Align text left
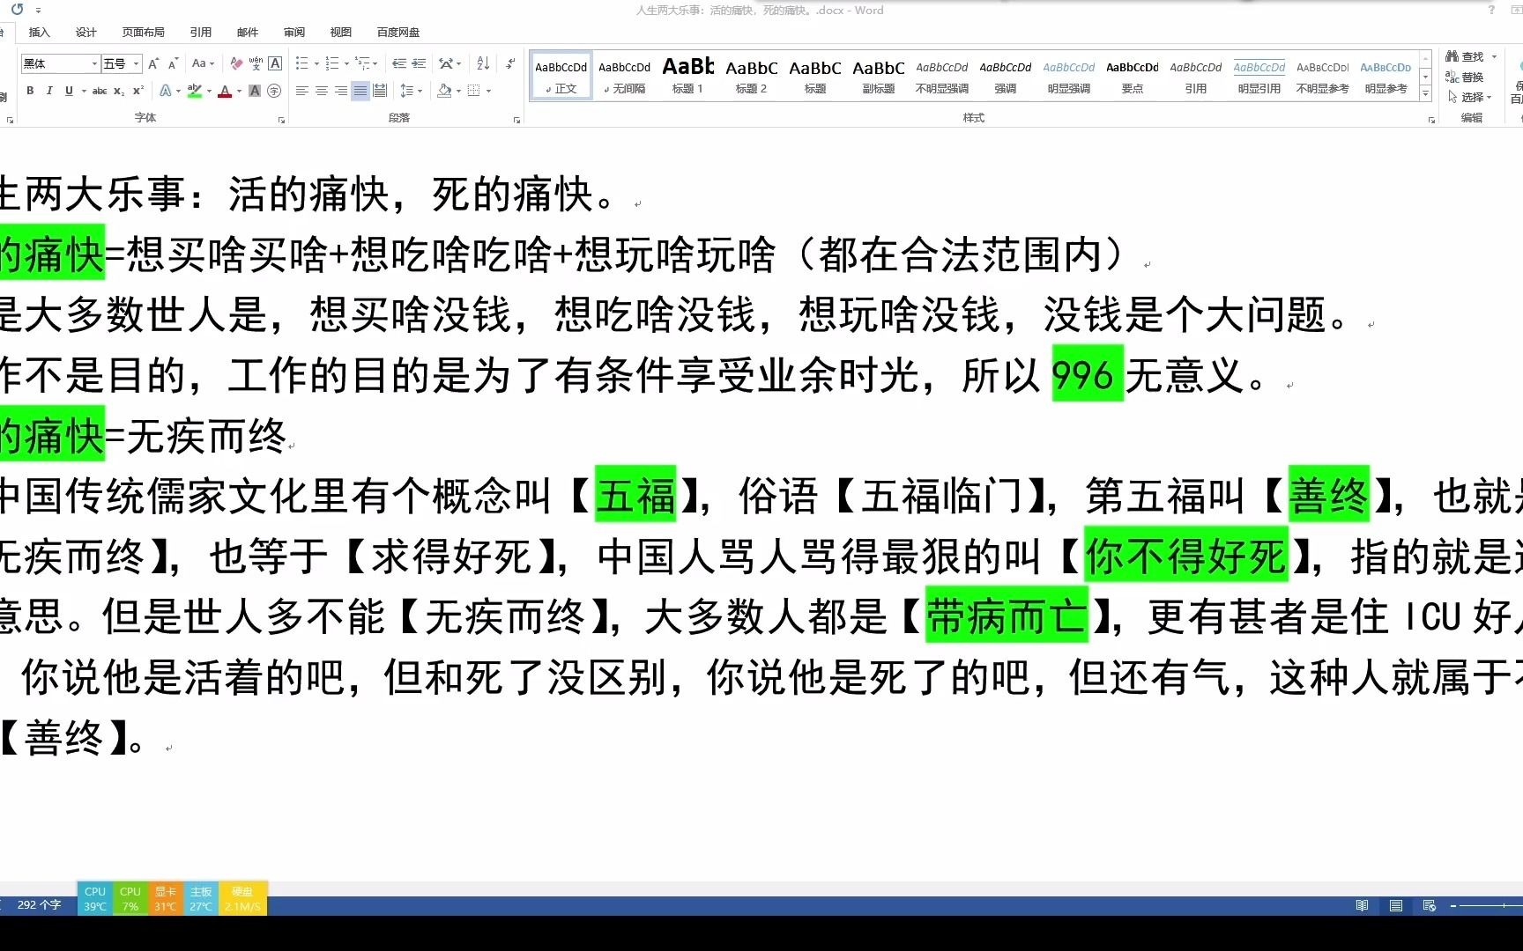Screen dimensions: 1523x951 [302, 91]
